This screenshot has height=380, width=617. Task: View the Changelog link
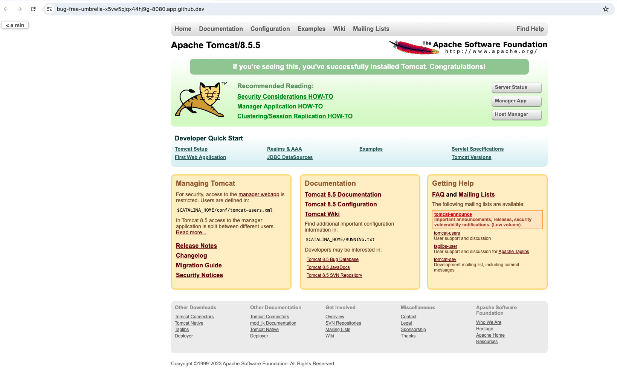click(x=191, y=256)
